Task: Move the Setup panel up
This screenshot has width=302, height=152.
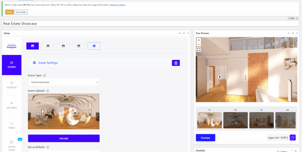Action: 180,33
